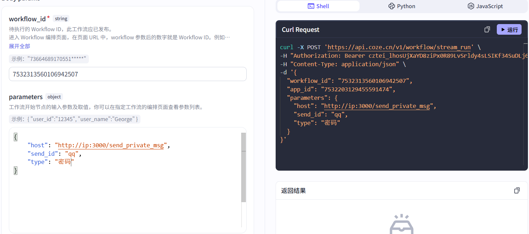Click the workflow_id example value
The image size is (529, 234).
[49, 59]
